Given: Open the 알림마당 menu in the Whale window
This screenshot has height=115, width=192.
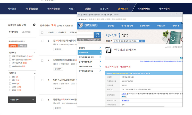Looking at the screenshot, I should [111, 26].
